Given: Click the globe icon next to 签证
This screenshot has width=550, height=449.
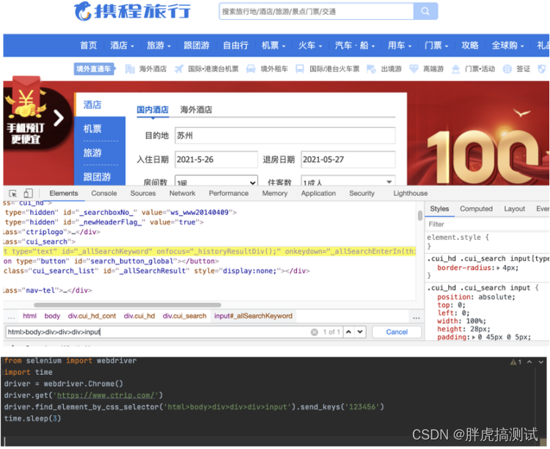Looking at the screenshot, I should click(x=507, y=69).
